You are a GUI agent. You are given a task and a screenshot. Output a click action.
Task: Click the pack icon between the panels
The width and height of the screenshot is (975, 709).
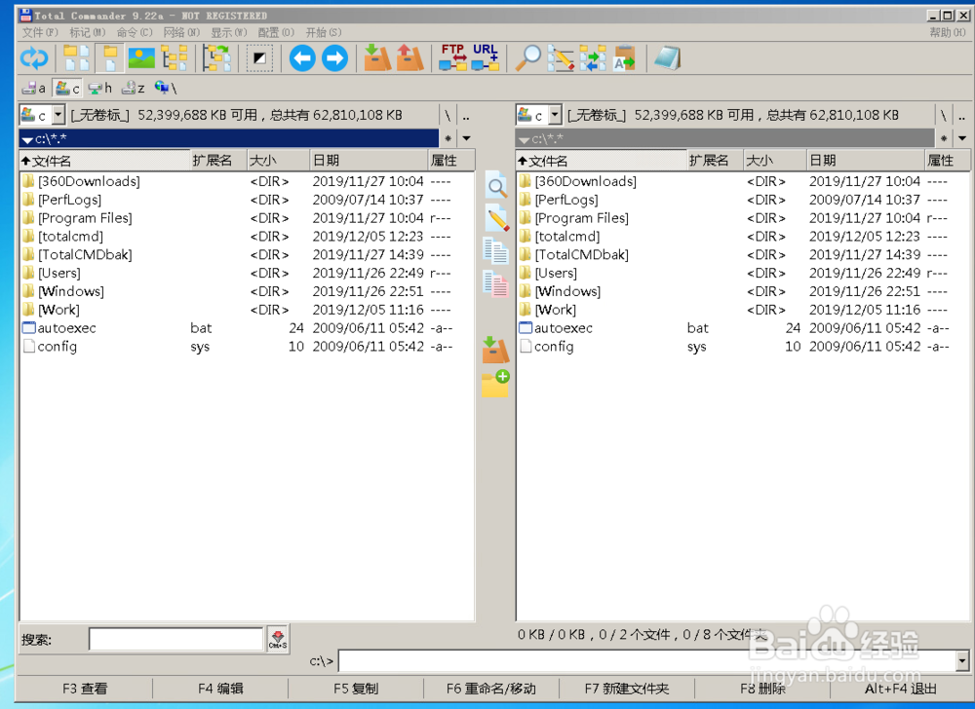[x=495, y=350]
